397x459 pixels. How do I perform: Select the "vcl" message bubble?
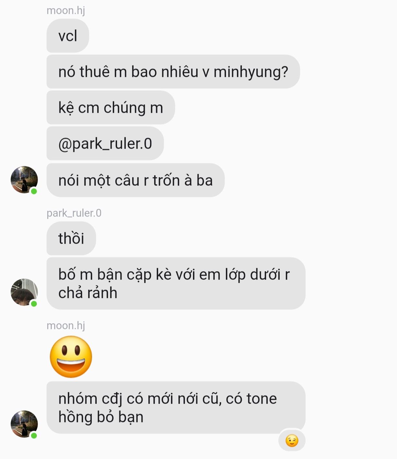(68, 36)
